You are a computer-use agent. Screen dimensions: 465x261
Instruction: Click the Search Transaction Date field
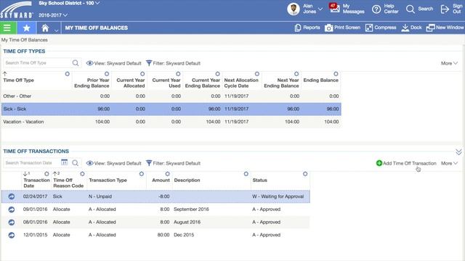click(x=32, y=162)
